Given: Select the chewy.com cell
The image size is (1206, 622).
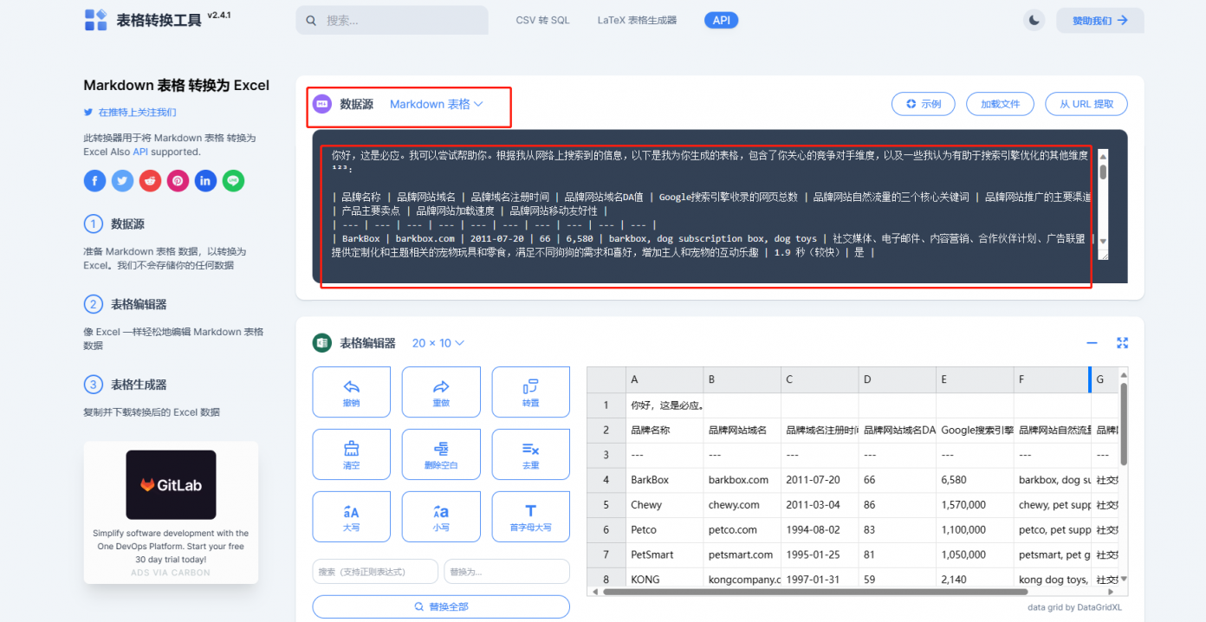Looking at the screenshot, I should pyautogui.click(x=742, y=505).
